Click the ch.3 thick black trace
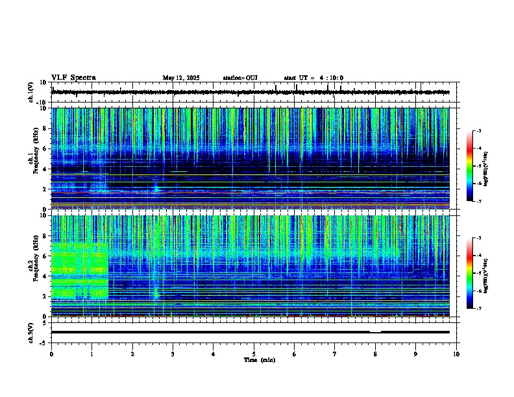Screen dimensions: 514x397 [x=250, y=332]
